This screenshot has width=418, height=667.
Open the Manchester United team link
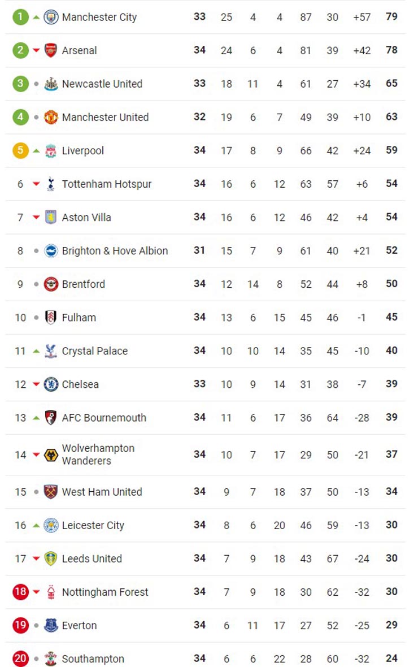tap(105, 118)
